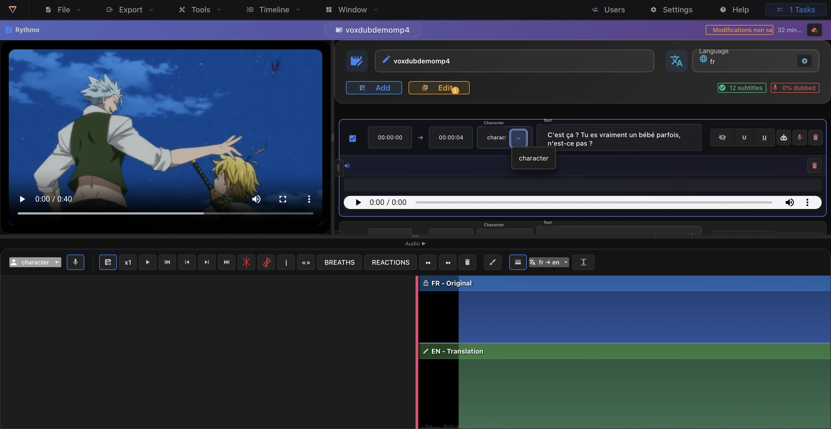Screen dimensions: 831x429
Task: Toggle hide visibility on first subtitle
Action: 722,137
